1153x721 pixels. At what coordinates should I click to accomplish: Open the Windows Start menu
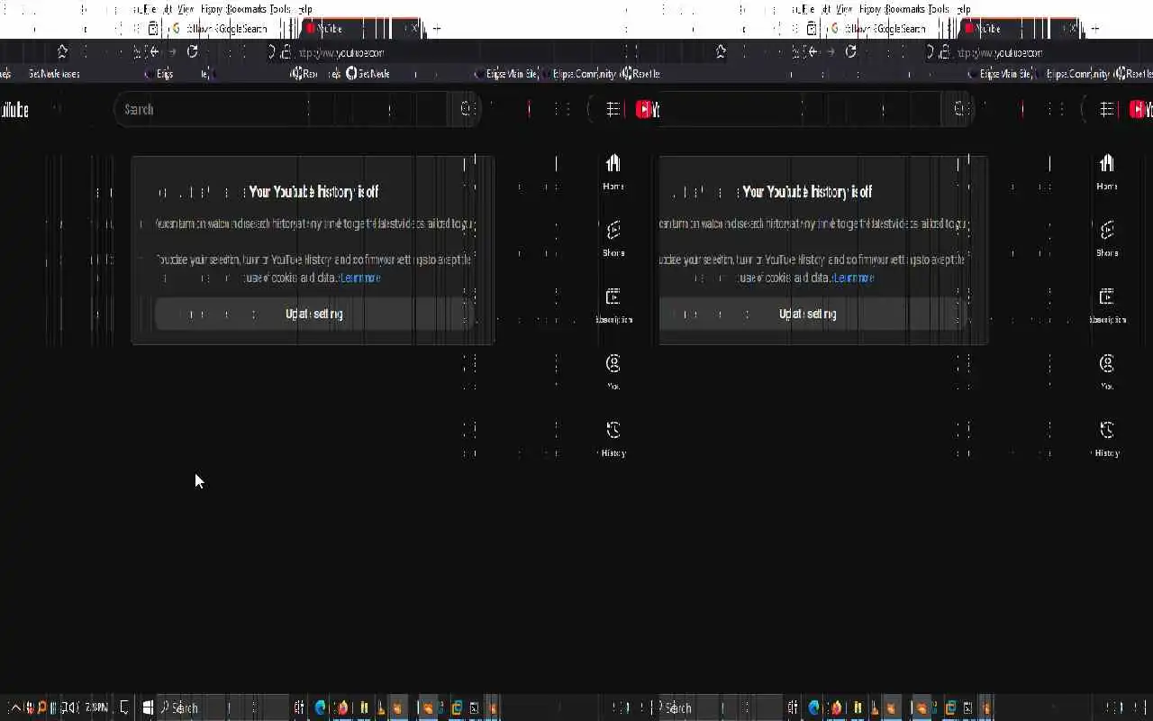click(x=148, y=707)
